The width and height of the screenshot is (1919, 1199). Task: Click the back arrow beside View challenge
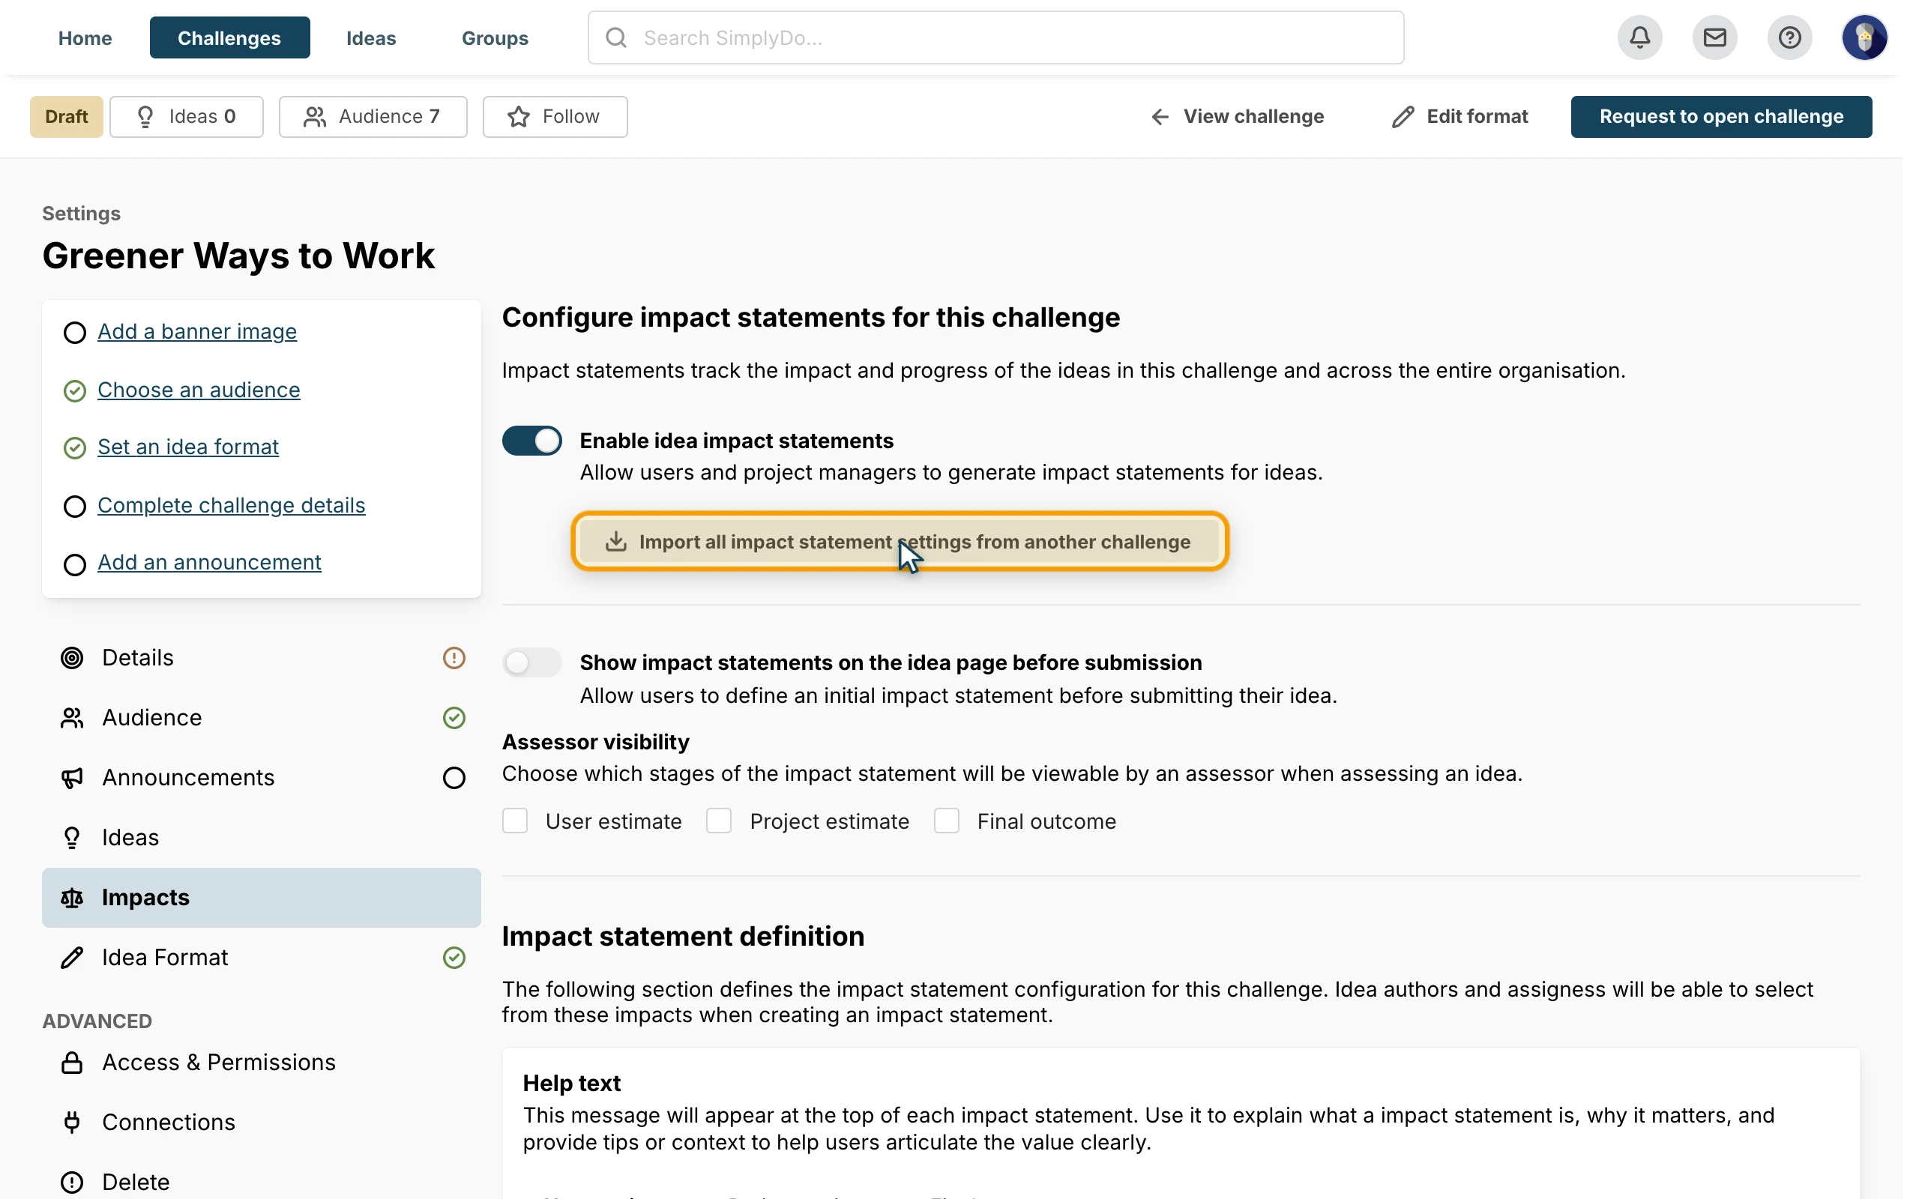click(1160, 117)
